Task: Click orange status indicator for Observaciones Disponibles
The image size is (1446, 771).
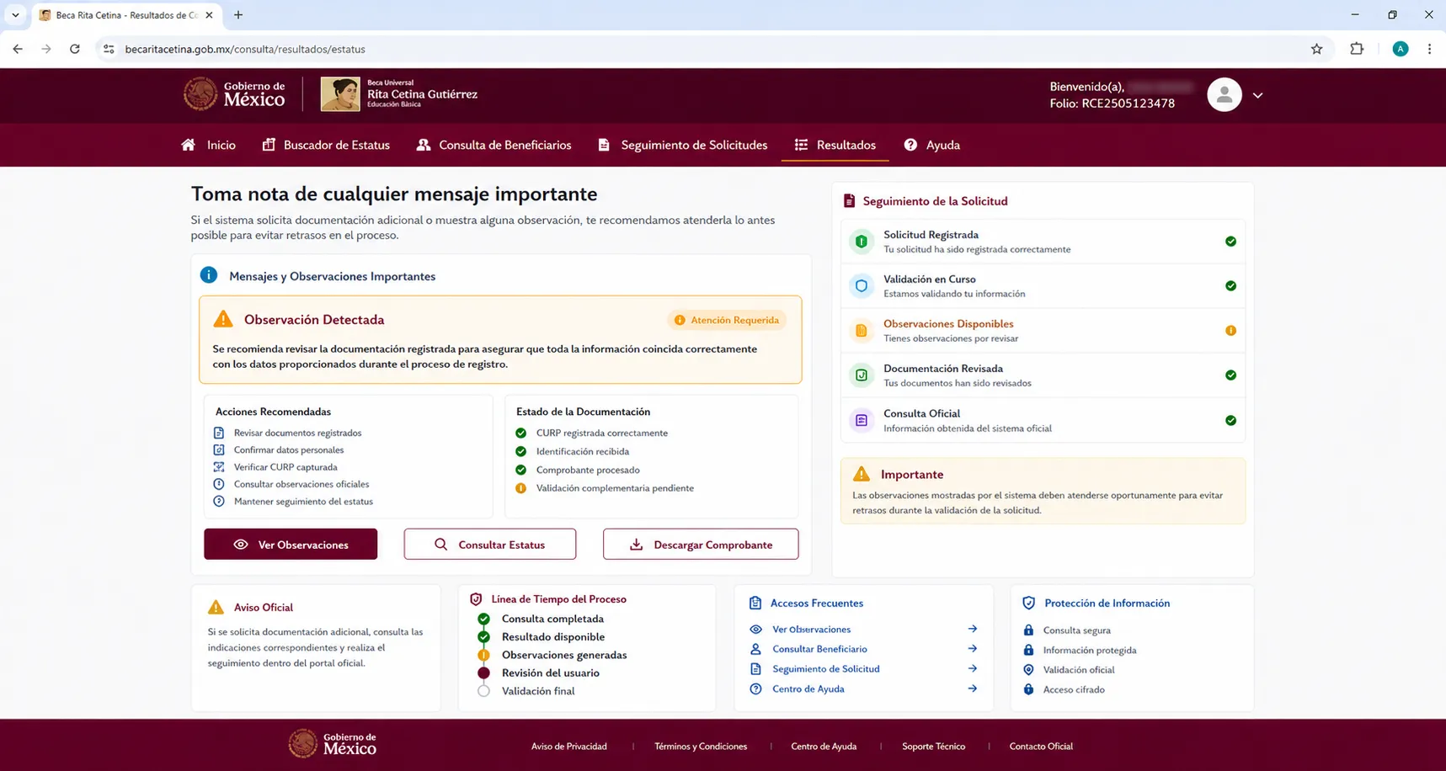Action: 1230,331
